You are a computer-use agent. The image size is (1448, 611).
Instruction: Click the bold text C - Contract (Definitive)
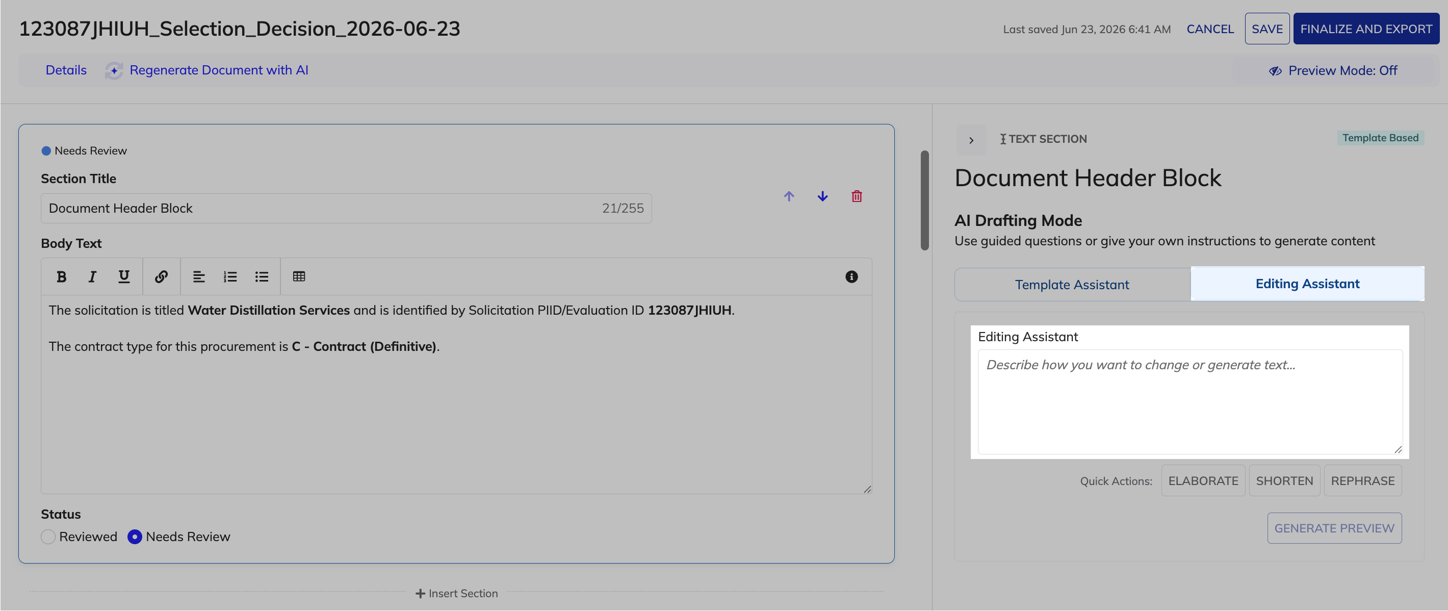[364, 347]
